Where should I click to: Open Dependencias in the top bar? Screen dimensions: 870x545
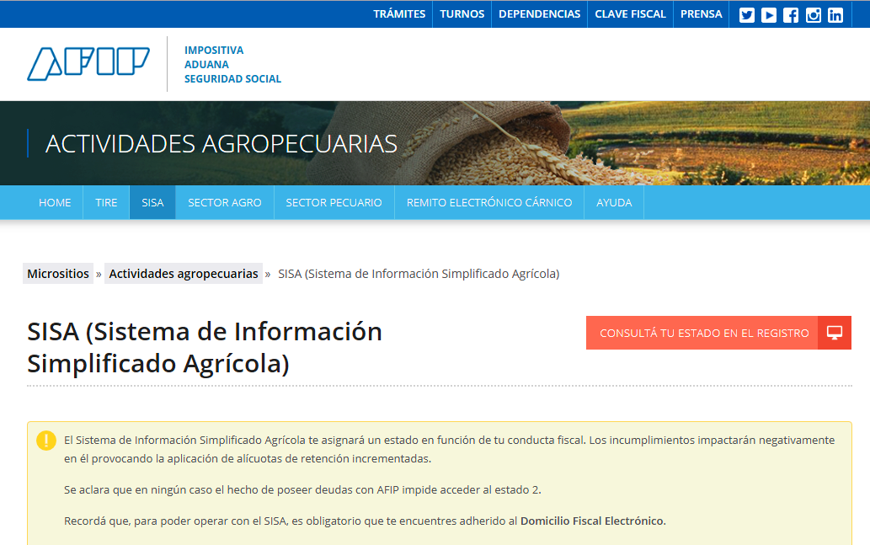539,14
